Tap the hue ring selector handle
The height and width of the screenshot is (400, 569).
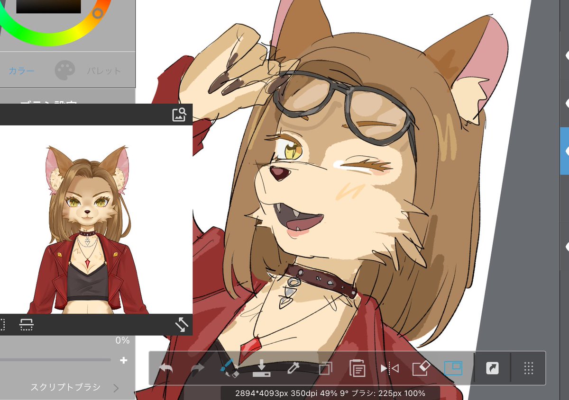pos(98,13)
